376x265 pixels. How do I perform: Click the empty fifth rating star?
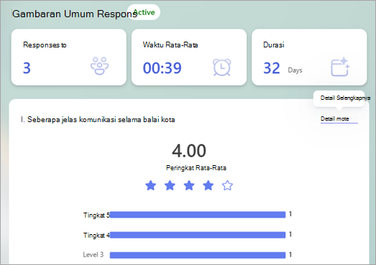[227, 185]
